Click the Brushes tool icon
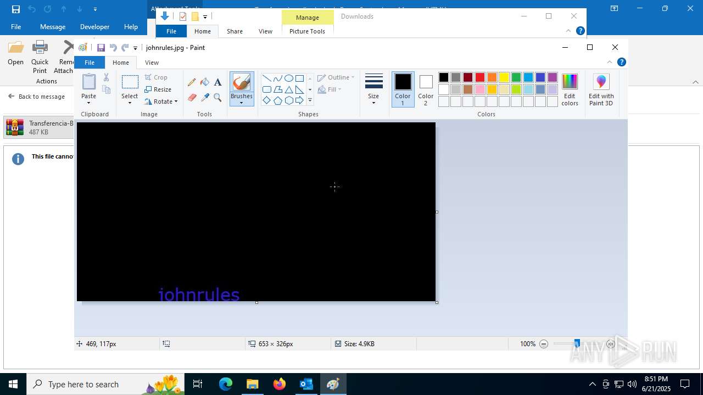 coord(242,82)
